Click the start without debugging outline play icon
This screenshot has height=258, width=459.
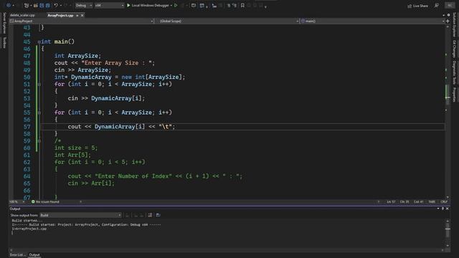click(176, 5)
